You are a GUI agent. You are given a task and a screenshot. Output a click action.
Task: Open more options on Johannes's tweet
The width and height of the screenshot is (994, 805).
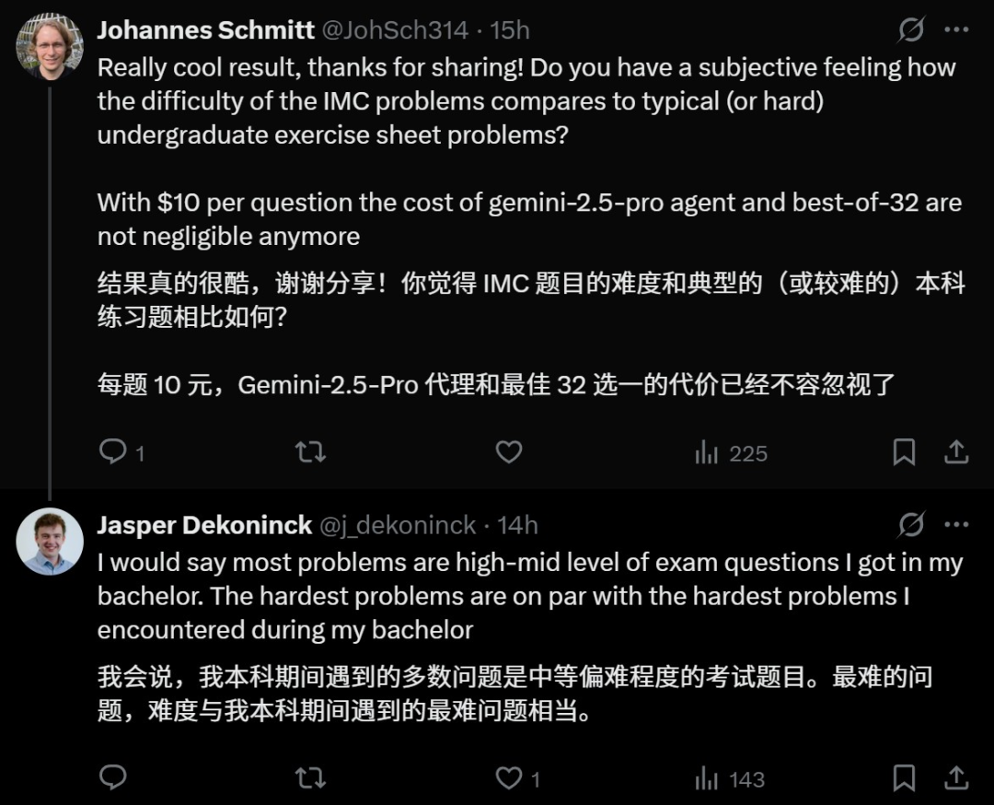tap(956, 30)
